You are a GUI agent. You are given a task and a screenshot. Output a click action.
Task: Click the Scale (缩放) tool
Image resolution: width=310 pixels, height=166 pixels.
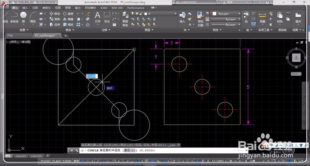coord(68,24)
